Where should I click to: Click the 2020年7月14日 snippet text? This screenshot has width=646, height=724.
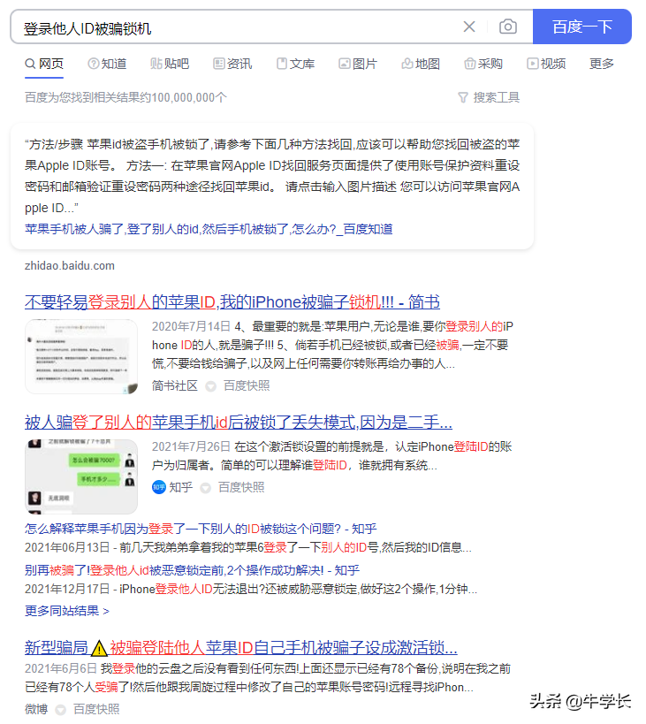point(332,345)
